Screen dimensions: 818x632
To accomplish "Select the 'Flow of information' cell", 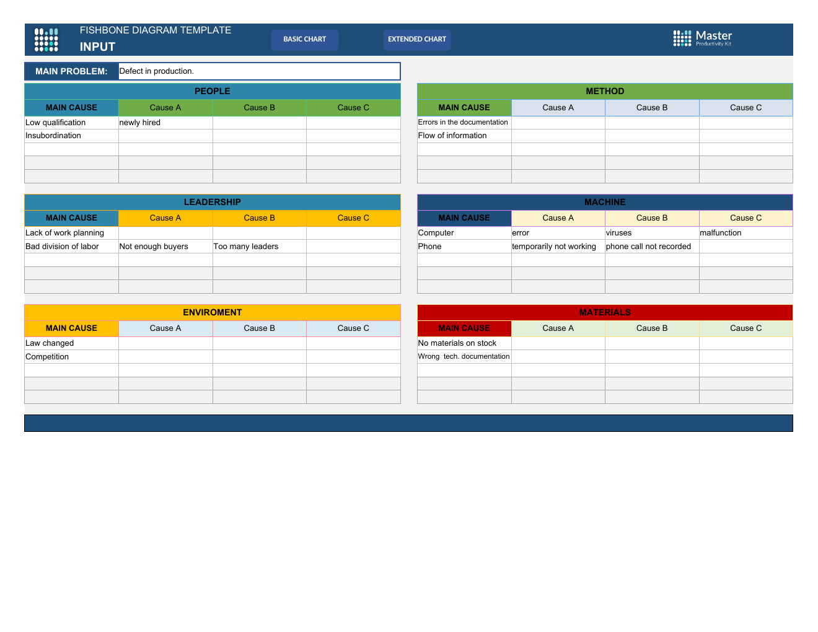I will click(464, 136).
